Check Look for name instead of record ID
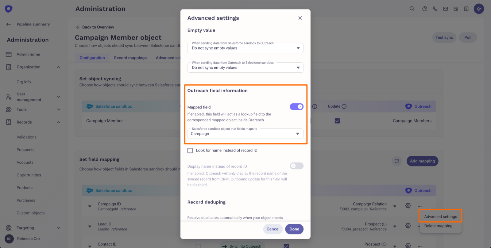The height and width of the screenshot is (248, 491). (x=190, y=151)
